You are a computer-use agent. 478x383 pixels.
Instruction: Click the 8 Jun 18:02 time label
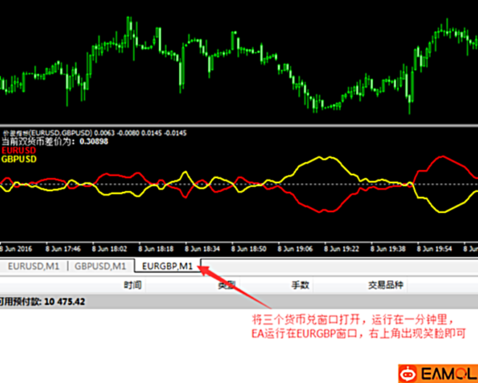(x=112, y=247)
